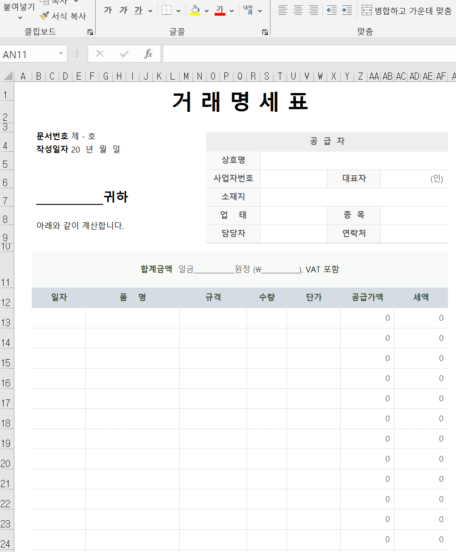Screen dimensions: 456x552
Task: Toggle left text alignment
Action: [283, 10]
